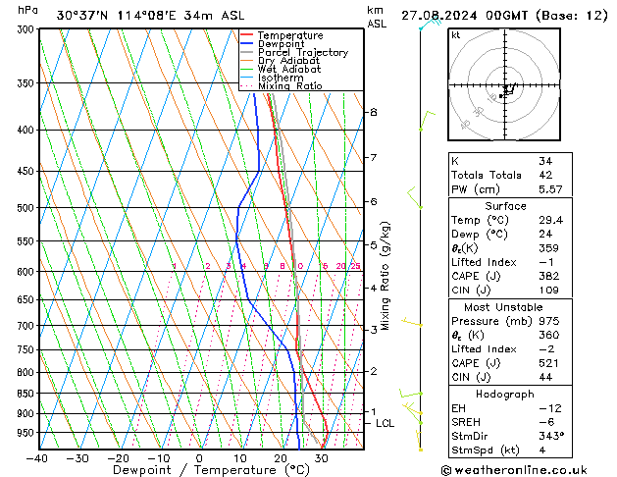Click the '30' temperature axis label

tap(322, 458)
